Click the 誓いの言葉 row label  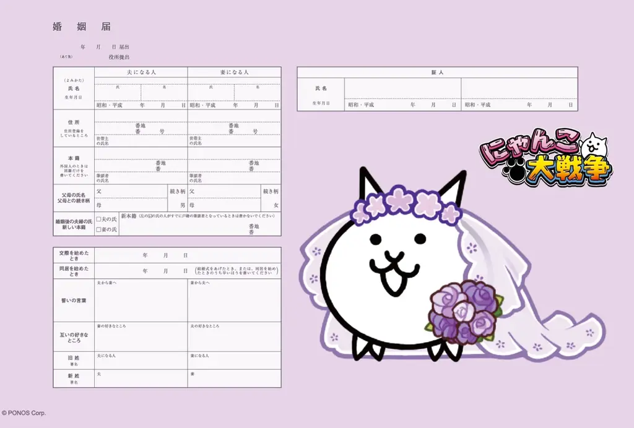click(74, 301)
